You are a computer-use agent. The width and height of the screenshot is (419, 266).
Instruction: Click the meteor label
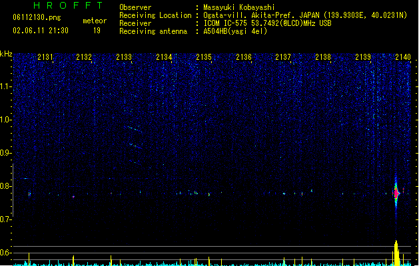coord(95,21)
